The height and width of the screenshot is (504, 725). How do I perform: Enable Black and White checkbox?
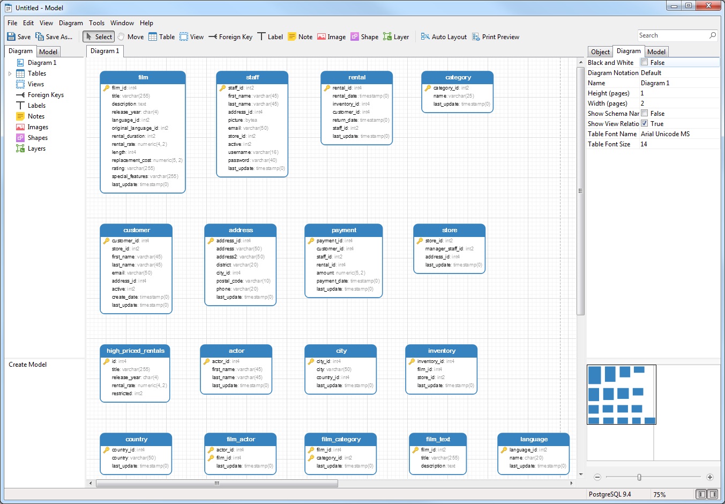click(x=645, y=62)
